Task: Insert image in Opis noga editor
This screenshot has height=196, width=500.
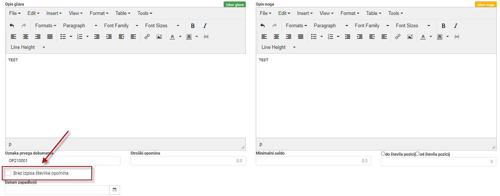Action: (410, 37)
